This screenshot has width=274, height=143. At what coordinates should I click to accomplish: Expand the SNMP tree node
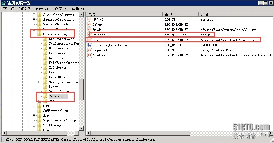pos(34,106)
